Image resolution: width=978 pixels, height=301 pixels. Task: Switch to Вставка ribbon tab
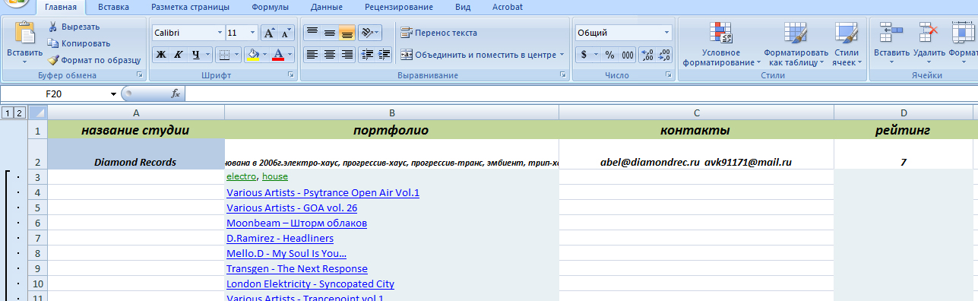click(x=113, y=7)
